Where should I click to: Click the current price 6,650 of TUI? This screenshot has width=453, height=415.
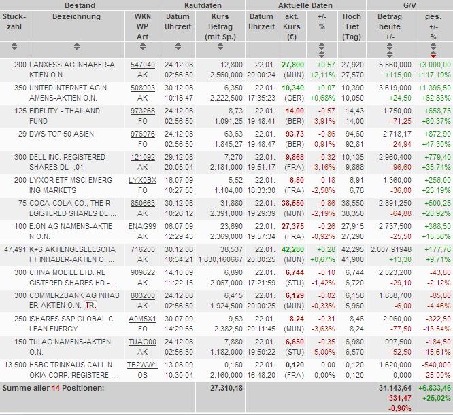[295, 342]
